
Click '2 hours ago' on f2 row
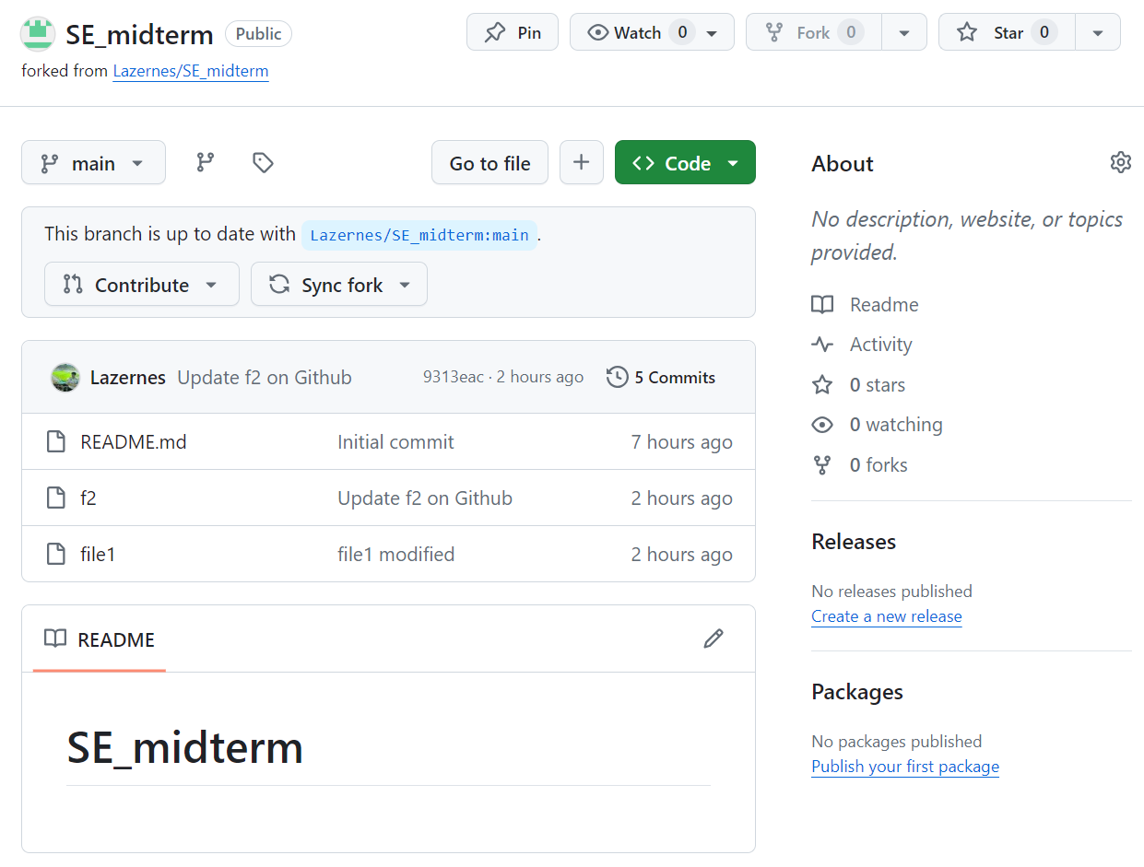tap(682, 498)
